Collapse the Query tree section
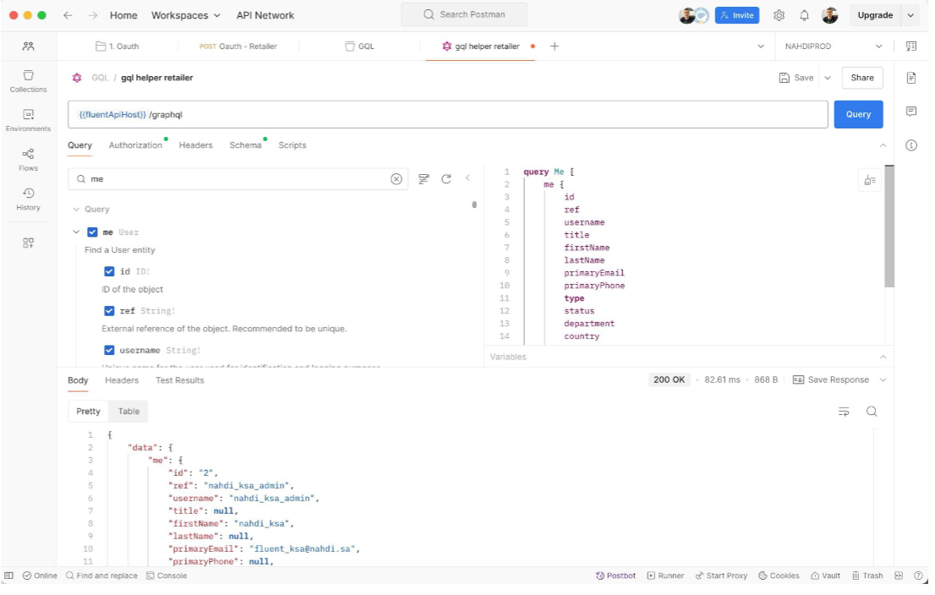 pyautogui.click(x=76, y=210)
